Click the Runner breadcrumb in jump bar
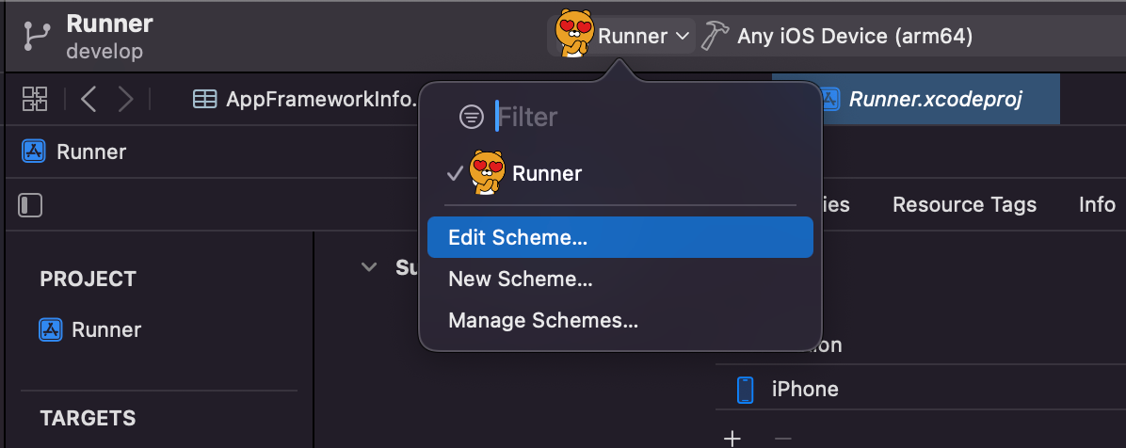1126x448 pixels. click(74, 152)
